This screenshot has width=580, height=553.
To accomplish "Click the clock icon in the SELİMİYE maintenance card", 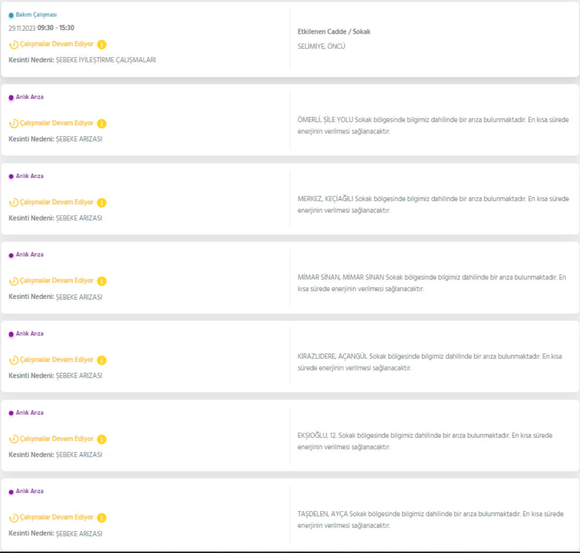I will click(x=14, y=45).
